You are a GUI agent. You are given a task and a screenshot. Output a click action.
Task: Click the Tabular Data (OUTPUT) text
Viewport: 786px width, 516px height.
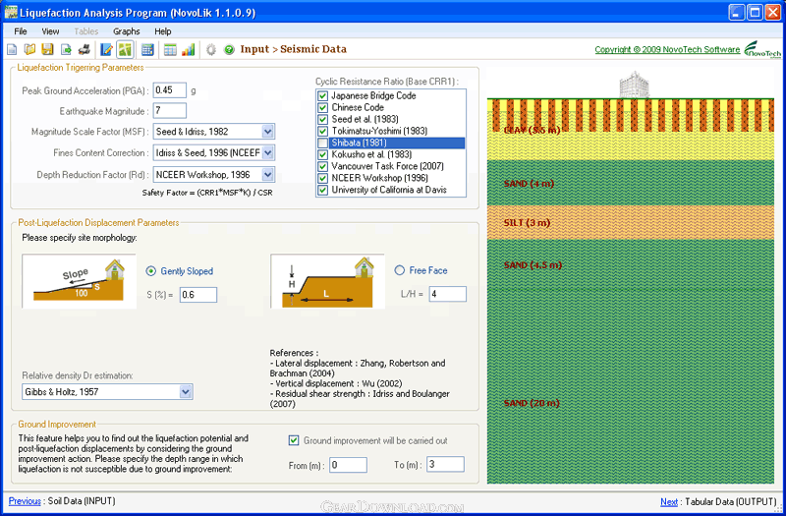click(730, 501)
